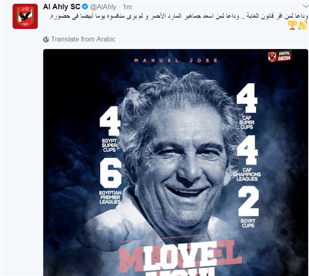Click the 4 CAF Super Cups stat
Image resolution: width=309 pixels, height=276 pixels.
247,106
